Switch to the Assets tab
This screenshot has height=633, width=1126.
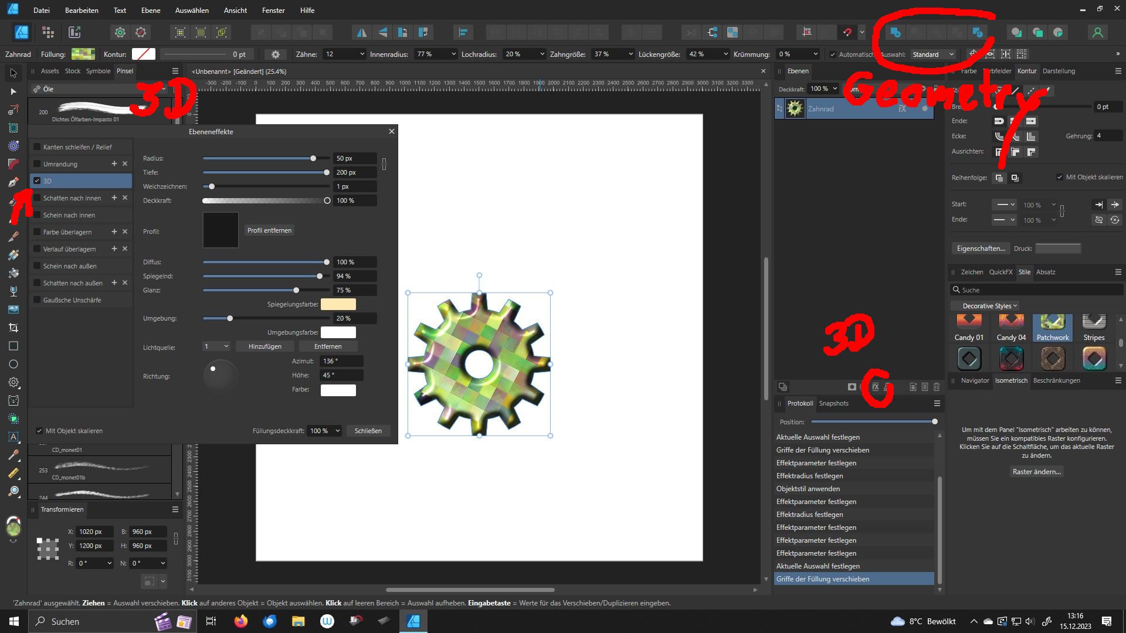pos(50,71)
